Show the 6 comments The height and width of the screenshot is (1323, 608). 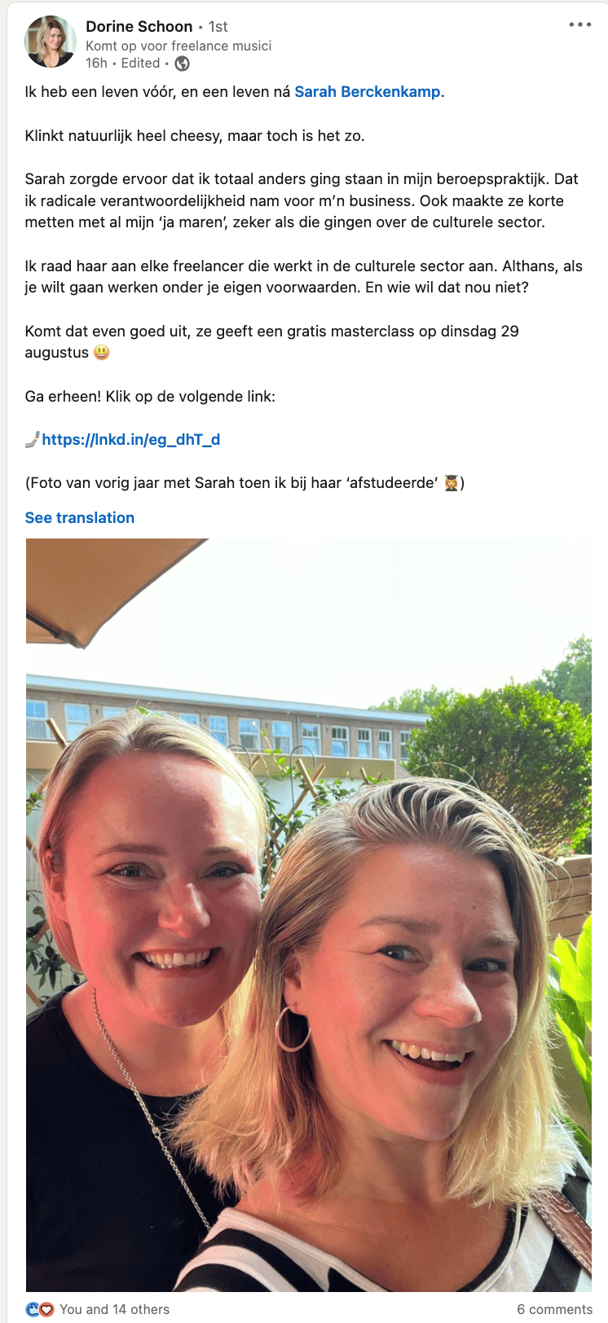click(554, 1309)
